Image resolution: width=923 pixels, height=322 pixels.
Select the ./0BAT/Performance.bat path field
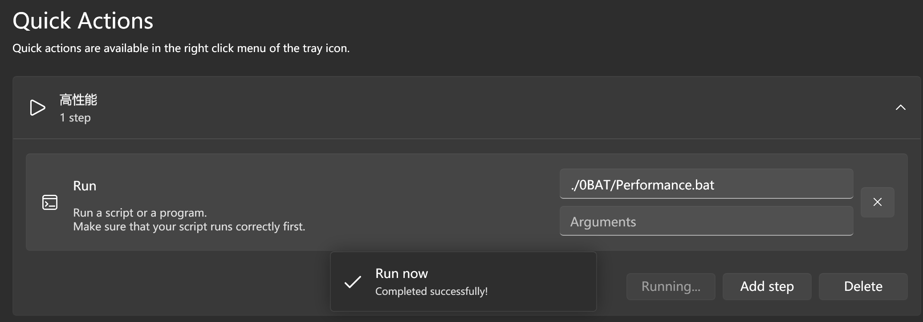point(706,184)
